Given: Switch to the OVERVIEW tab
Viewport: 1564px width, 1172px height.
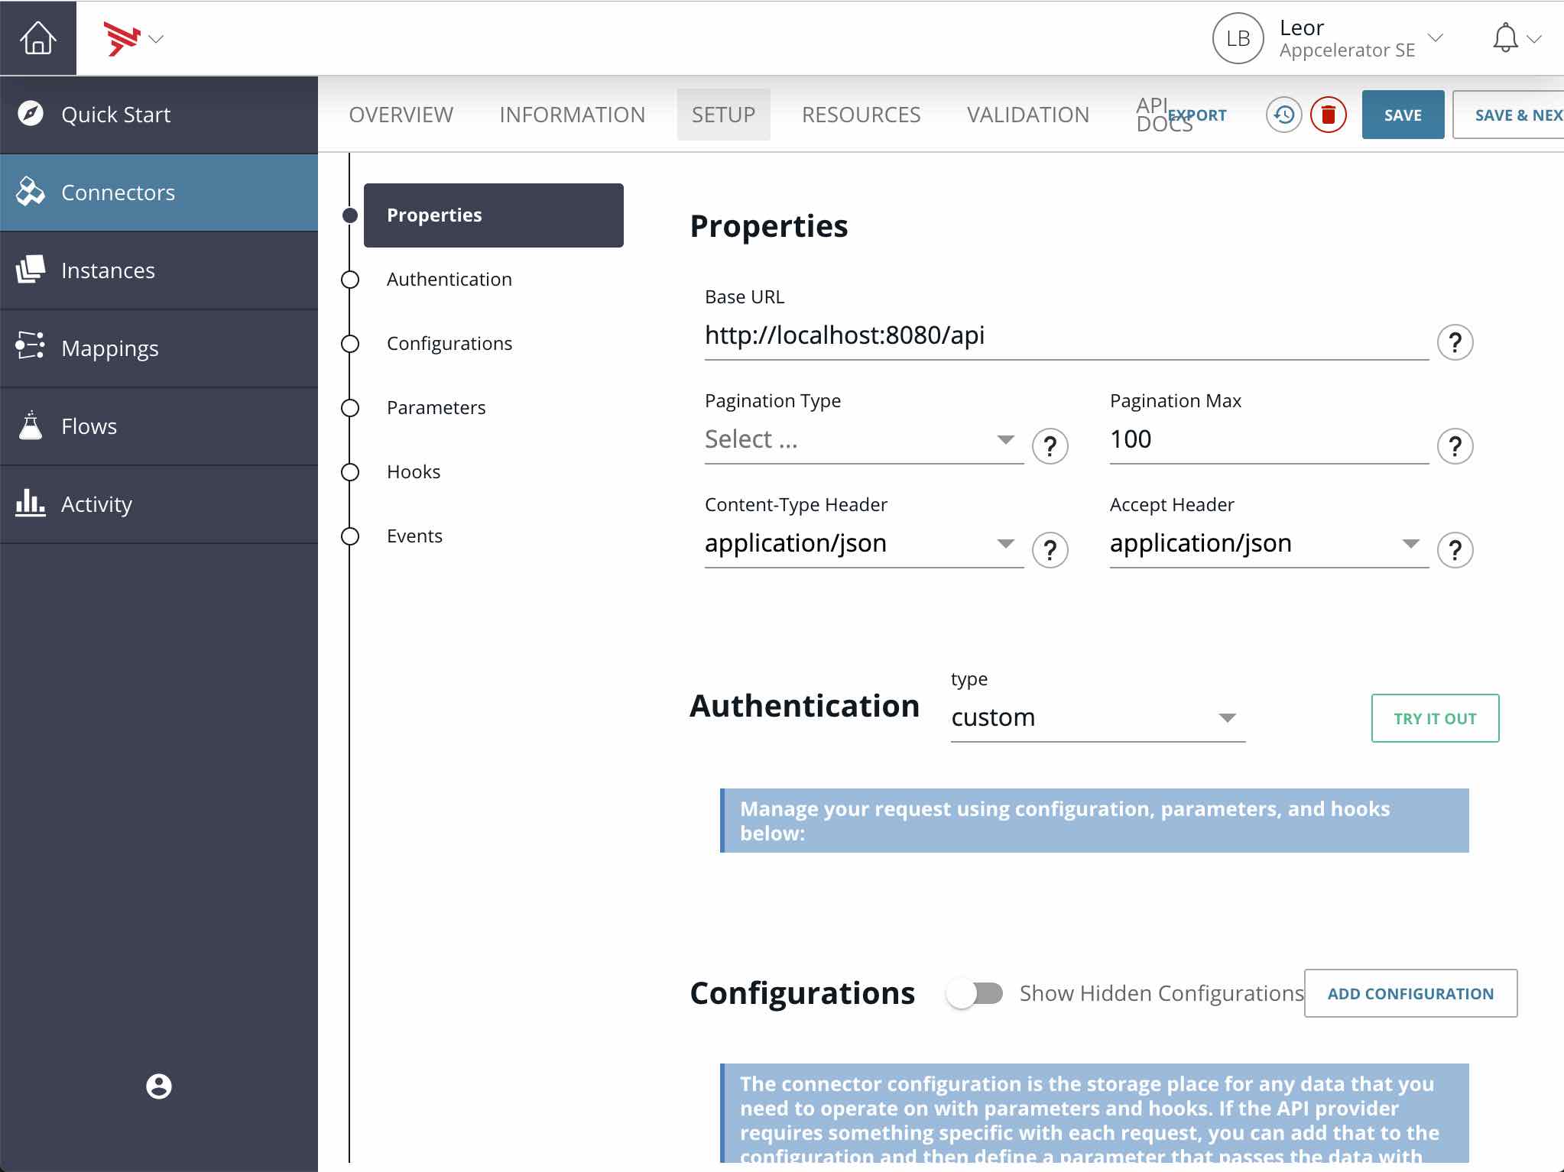Looking at the screenshot, I should 401,115.
